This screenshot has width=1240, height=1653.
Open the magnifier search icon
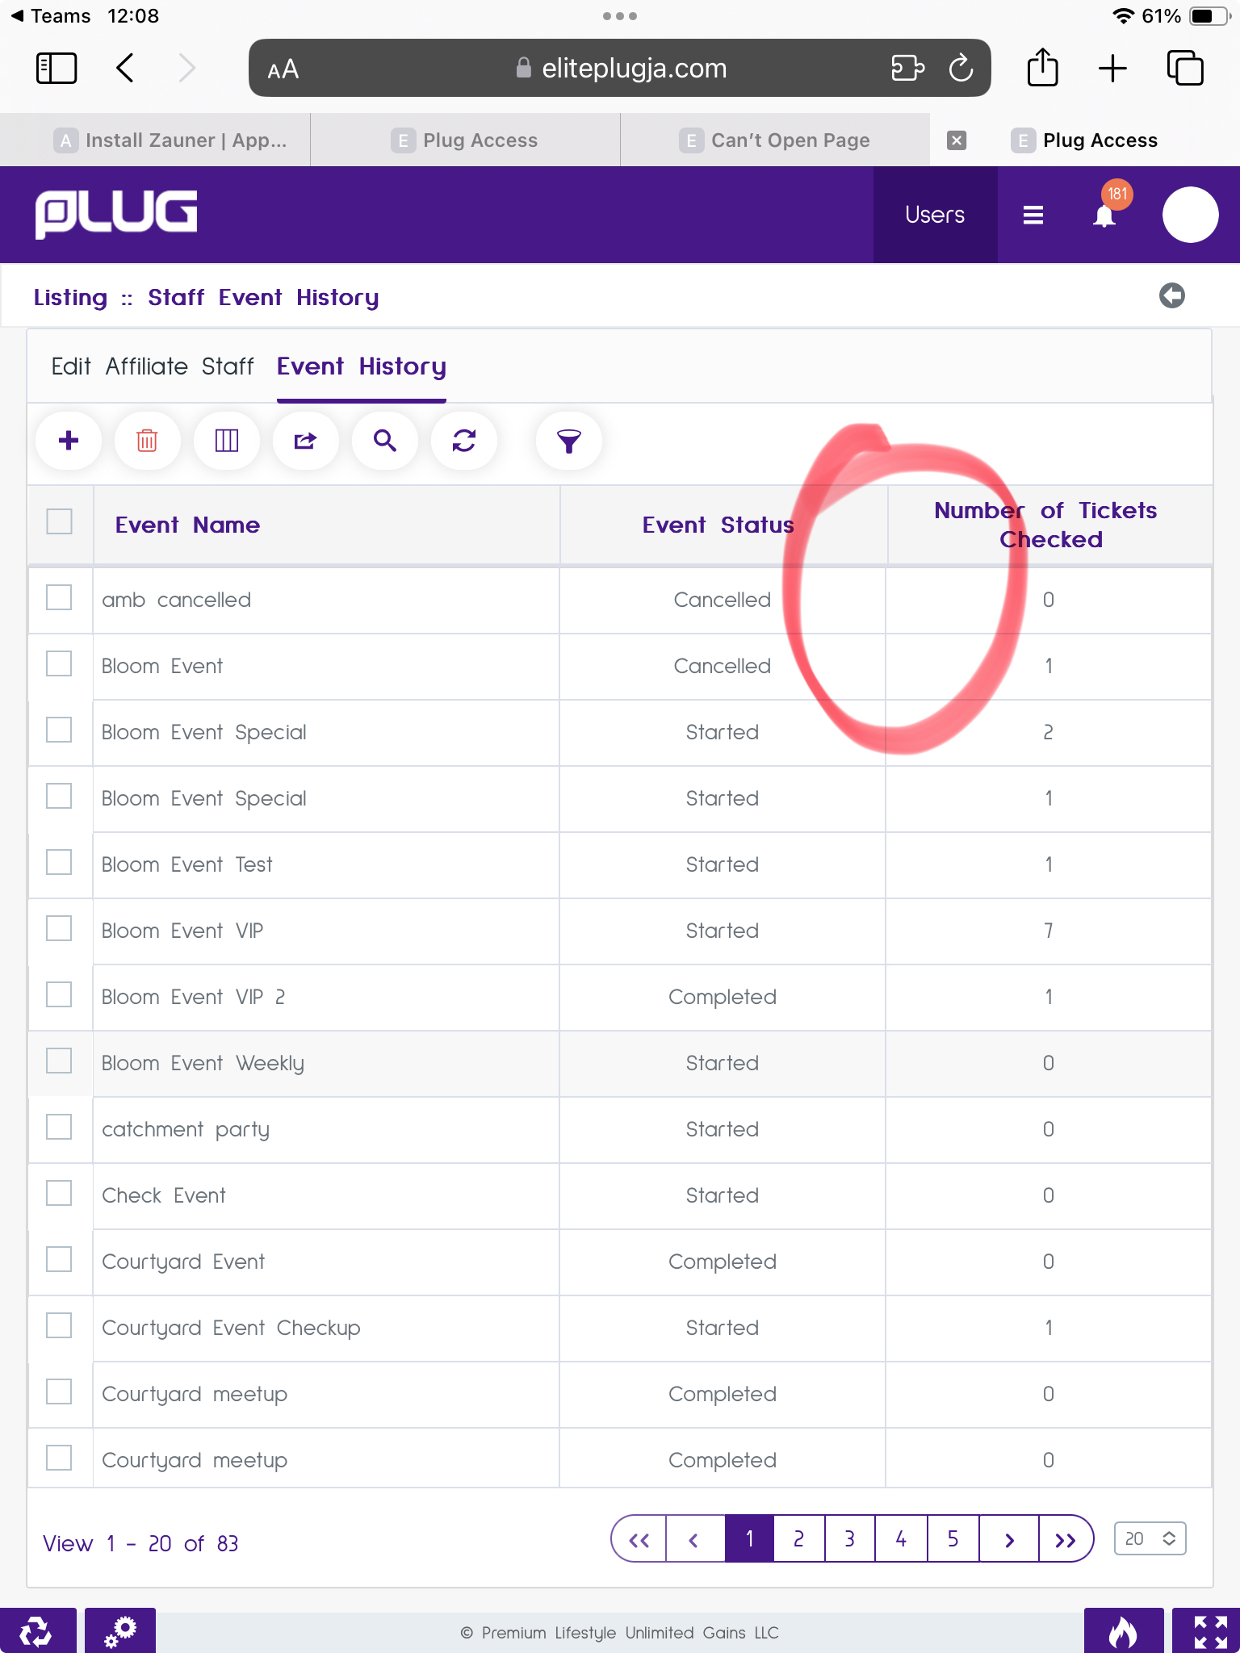[x=384, y=441]
